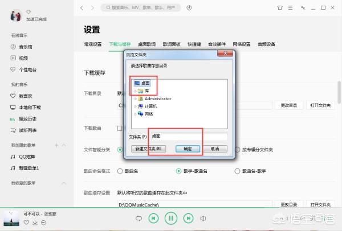Image resolution: width=342 pixels, height=231 pixels.
Task: Click the settings page vertical scrollbar
Action: coord(339,92)
